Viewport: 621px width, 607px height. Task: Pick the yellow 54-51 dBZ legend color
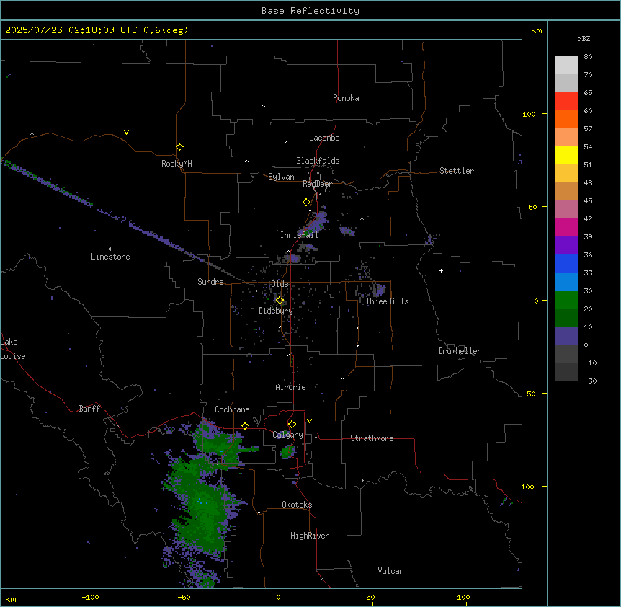coord(566,155)
